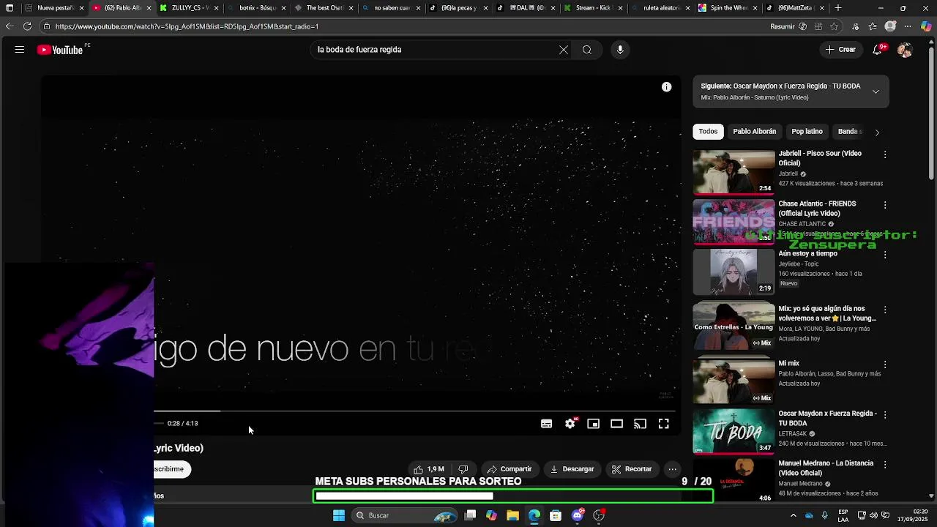Play Aún estoy a tiempo thumbnail

click(x=733, y=272)
